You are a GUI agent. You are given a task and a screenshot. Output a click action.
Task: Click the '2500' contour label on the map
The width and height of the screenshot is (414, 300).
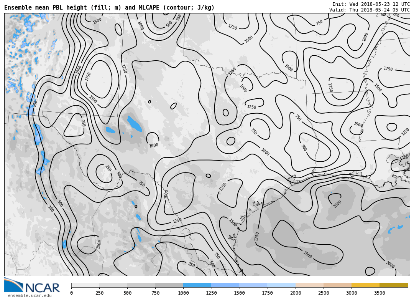pyautogui.click(x=337, y=204)
